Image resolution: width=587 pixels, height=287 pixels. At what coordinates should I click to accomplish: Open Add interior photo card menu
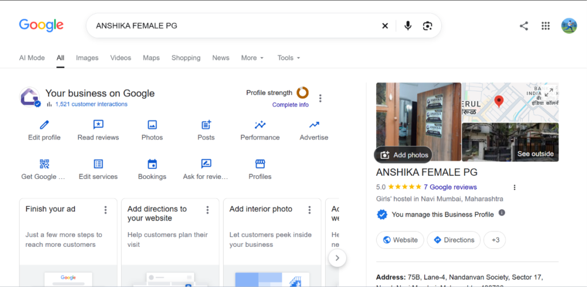pos(309,210)
